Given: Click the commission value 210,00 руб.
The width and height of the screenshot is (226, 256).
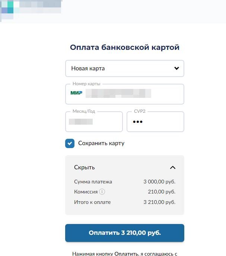Looking at the screenshot, I should [161, 192].
